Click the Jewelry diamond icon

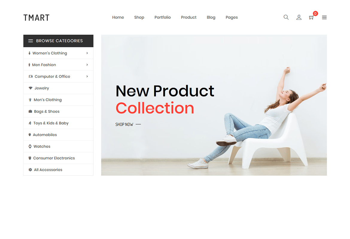click(31, 88)
